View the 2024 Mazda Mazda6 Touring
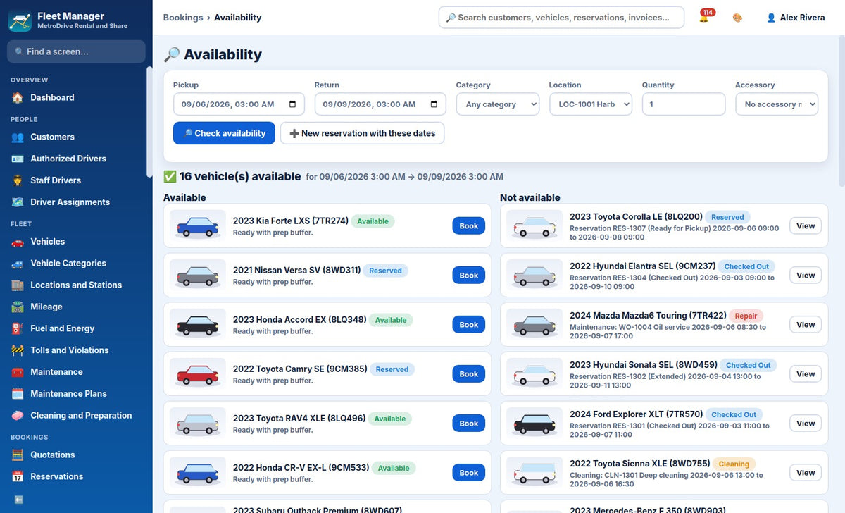This screenshot has height=513, width=845. [x=806, y=325]
